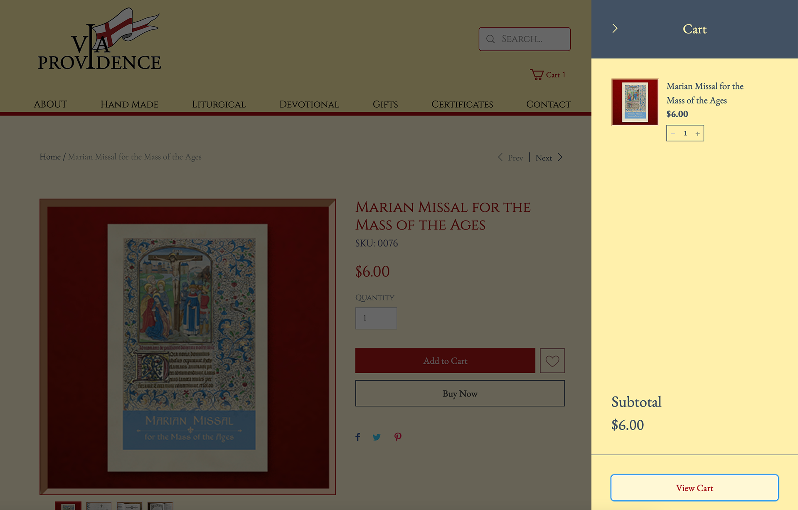Collapse the cart panel with chevron arrow
Image resolution: width=798 pixels, height=510 pixels.
pos(615,29)
